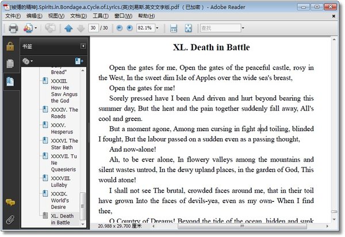Viewport: 345px width, 237px height.
Task: Click the page number input field
Action: pyautogui.click(x=93, y=28)
